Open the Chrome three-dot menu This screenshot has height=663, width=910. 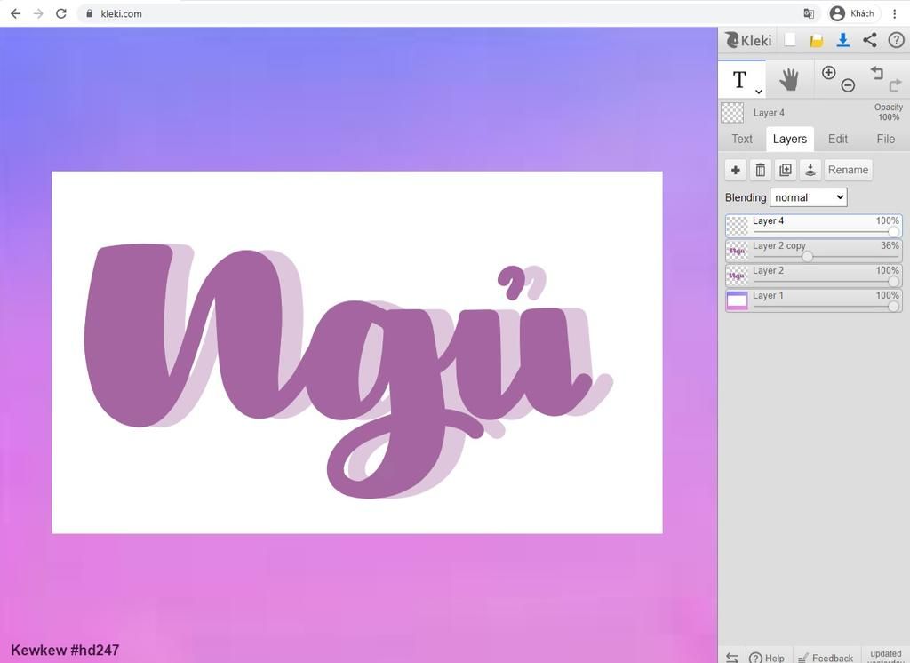coord(894,13)
